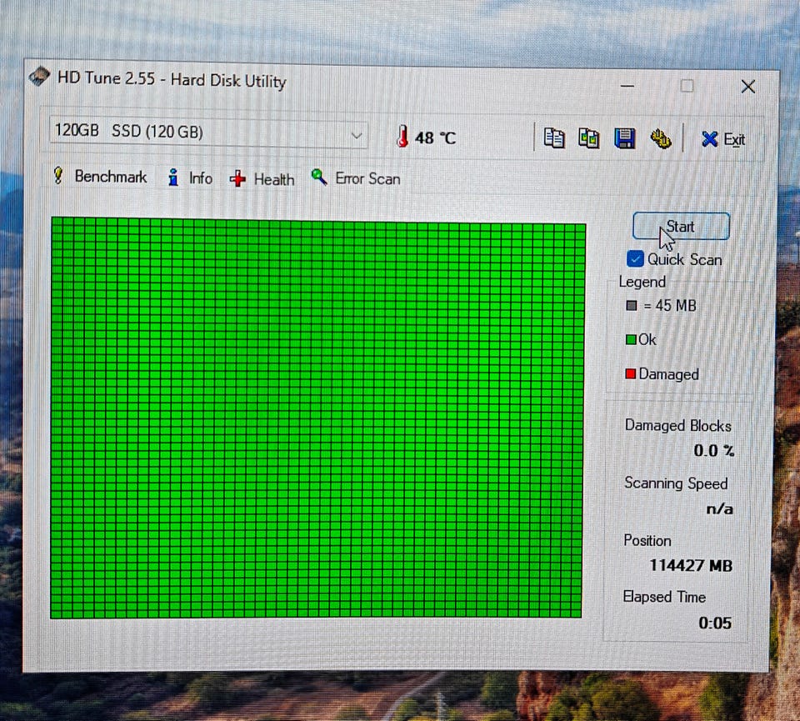Click the 0:05 elapsed time value
This screenshot has width=800, height=721.
[715, 623]
